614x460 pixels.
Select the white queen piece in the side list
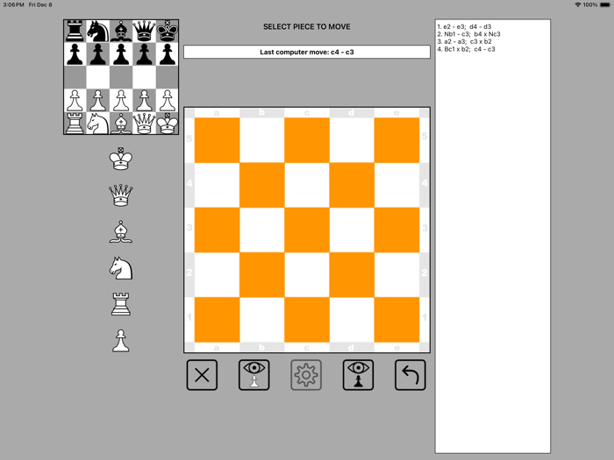[121, 195]
